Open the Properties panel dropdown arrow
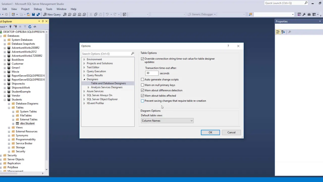Screen dimensions: 323x182 point(320,21)
